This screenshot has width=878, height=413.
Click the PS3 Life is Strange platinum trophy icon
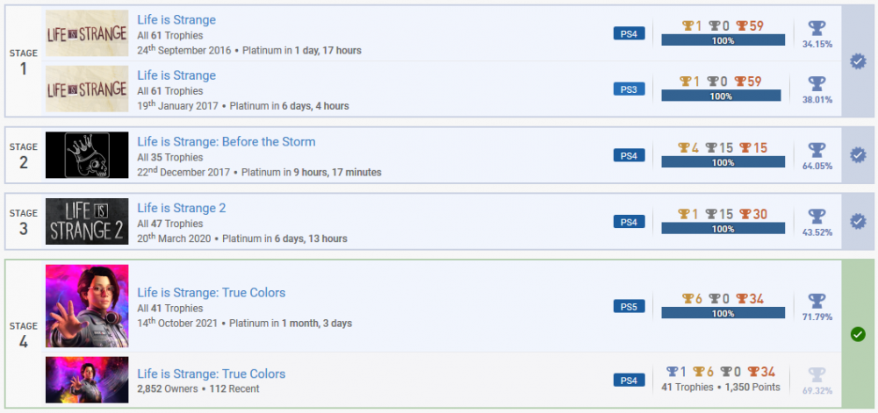pyautogui.click(x=817, y=83)
